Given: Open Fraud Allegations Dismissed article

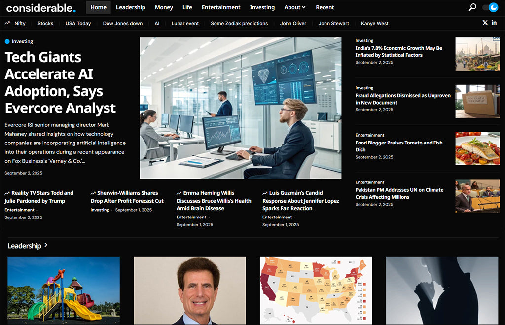Looking at the screenshot, I should [403, 99].
